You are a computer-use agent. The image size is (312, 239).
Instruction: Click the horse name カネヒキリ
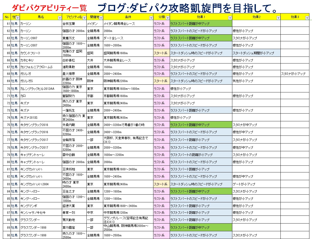[x=27, y=60]
